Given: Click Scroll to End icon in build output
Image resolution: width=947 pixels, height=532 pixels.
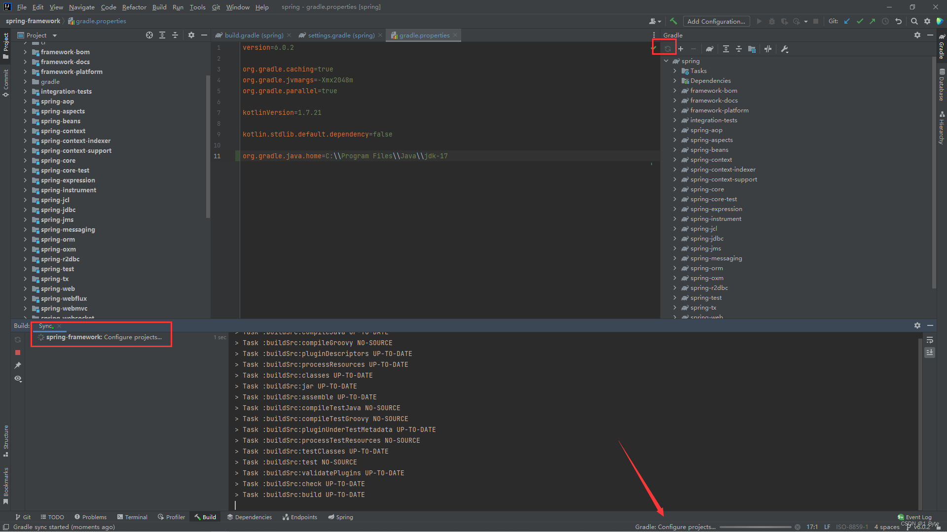Looking at the screenshot, I should [x=930, y=353].
